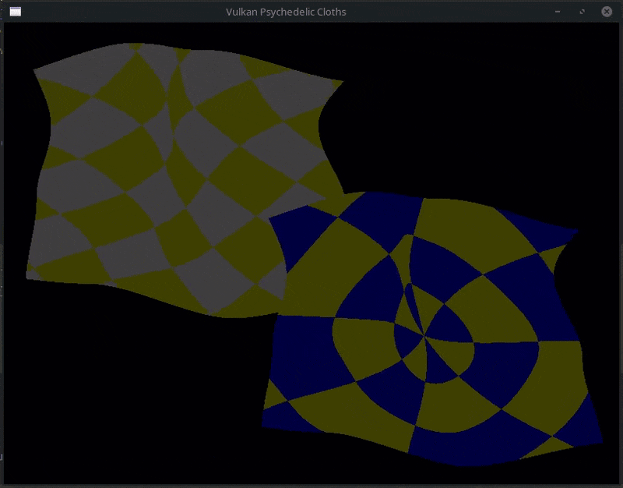Click the bottom-left corner of the blue cloth
Image resolution: width=623 pixels, height=488 pixels.
[266, 407]
